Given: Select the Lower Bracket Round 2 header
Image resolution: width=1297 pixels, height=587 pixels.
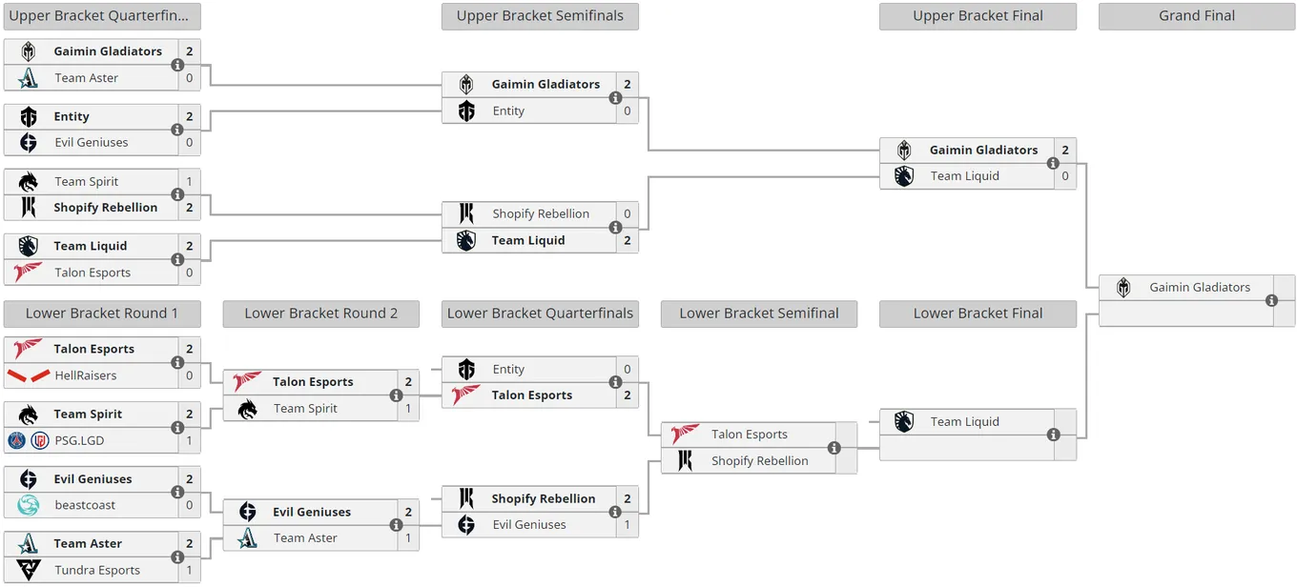Looking at the screenshot, I should [x=321, y=314].
